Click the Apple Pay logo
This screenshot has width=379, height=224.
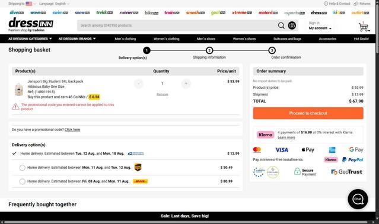click(x=308, y=150)
